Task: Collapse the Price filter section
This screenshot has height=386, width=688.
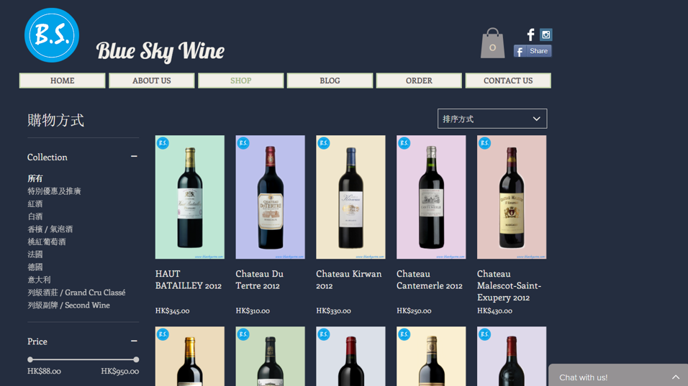Action: (x=134, y=341)
